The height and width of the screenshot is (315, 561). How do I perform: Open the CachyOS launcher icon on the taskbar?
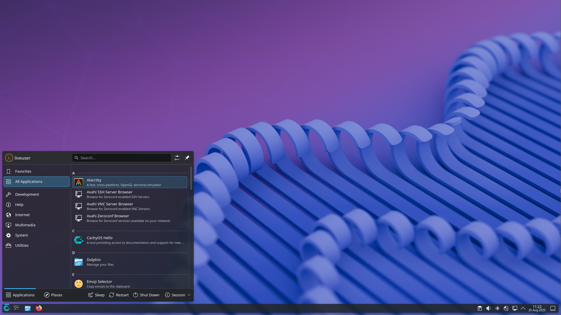tap(6, 308)
